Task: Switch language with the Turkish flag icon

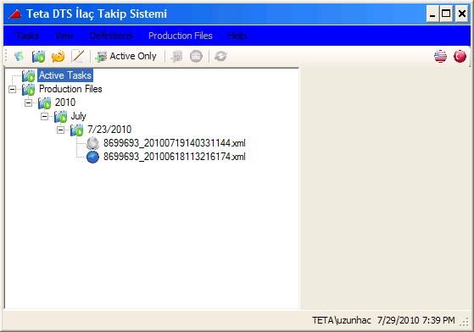Action: coord(460,56)
